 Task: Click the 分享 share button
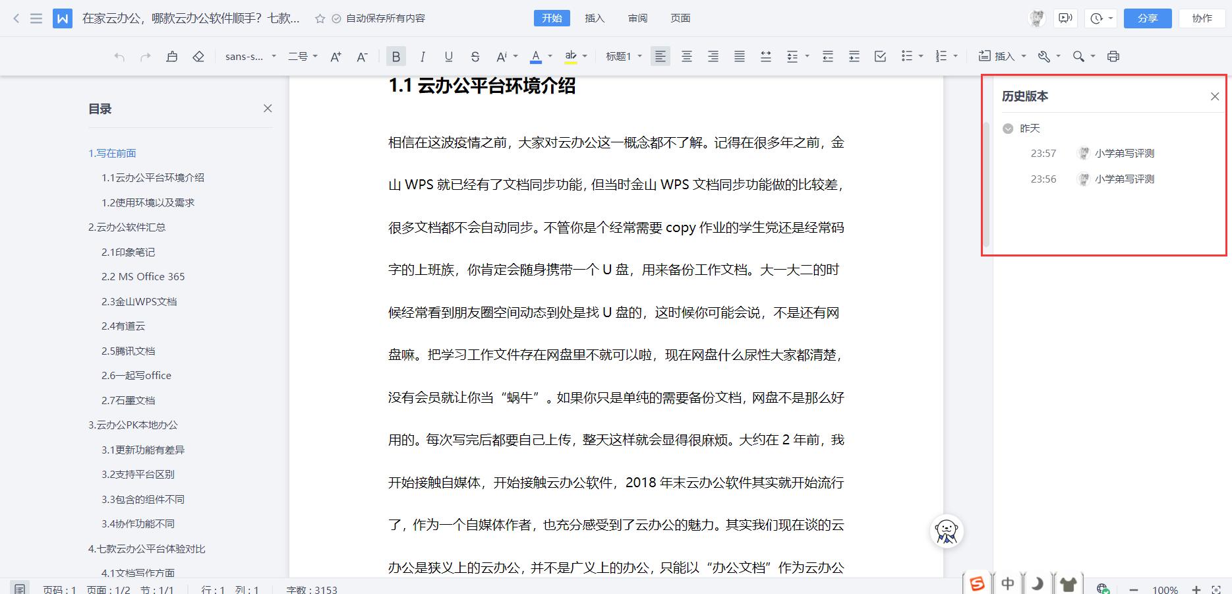pyautogui.click(x=1147, y=18)
